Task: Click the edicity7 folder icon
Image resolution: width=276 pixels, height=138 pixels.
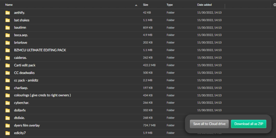Action: coord(8,133)
